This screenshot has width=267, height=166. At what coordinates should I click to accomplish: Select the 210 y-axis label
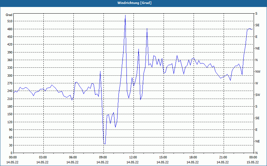[x=10, y=99]
